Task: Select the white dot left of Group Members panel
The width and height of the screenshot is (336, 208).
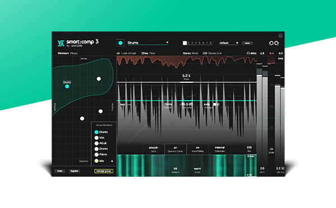Action: coord(82,119)
